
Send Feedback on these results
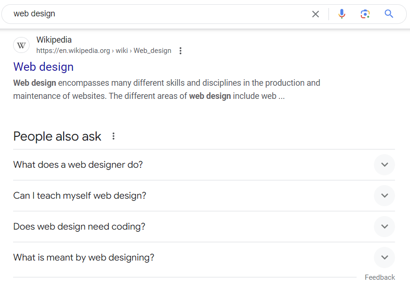380,277
